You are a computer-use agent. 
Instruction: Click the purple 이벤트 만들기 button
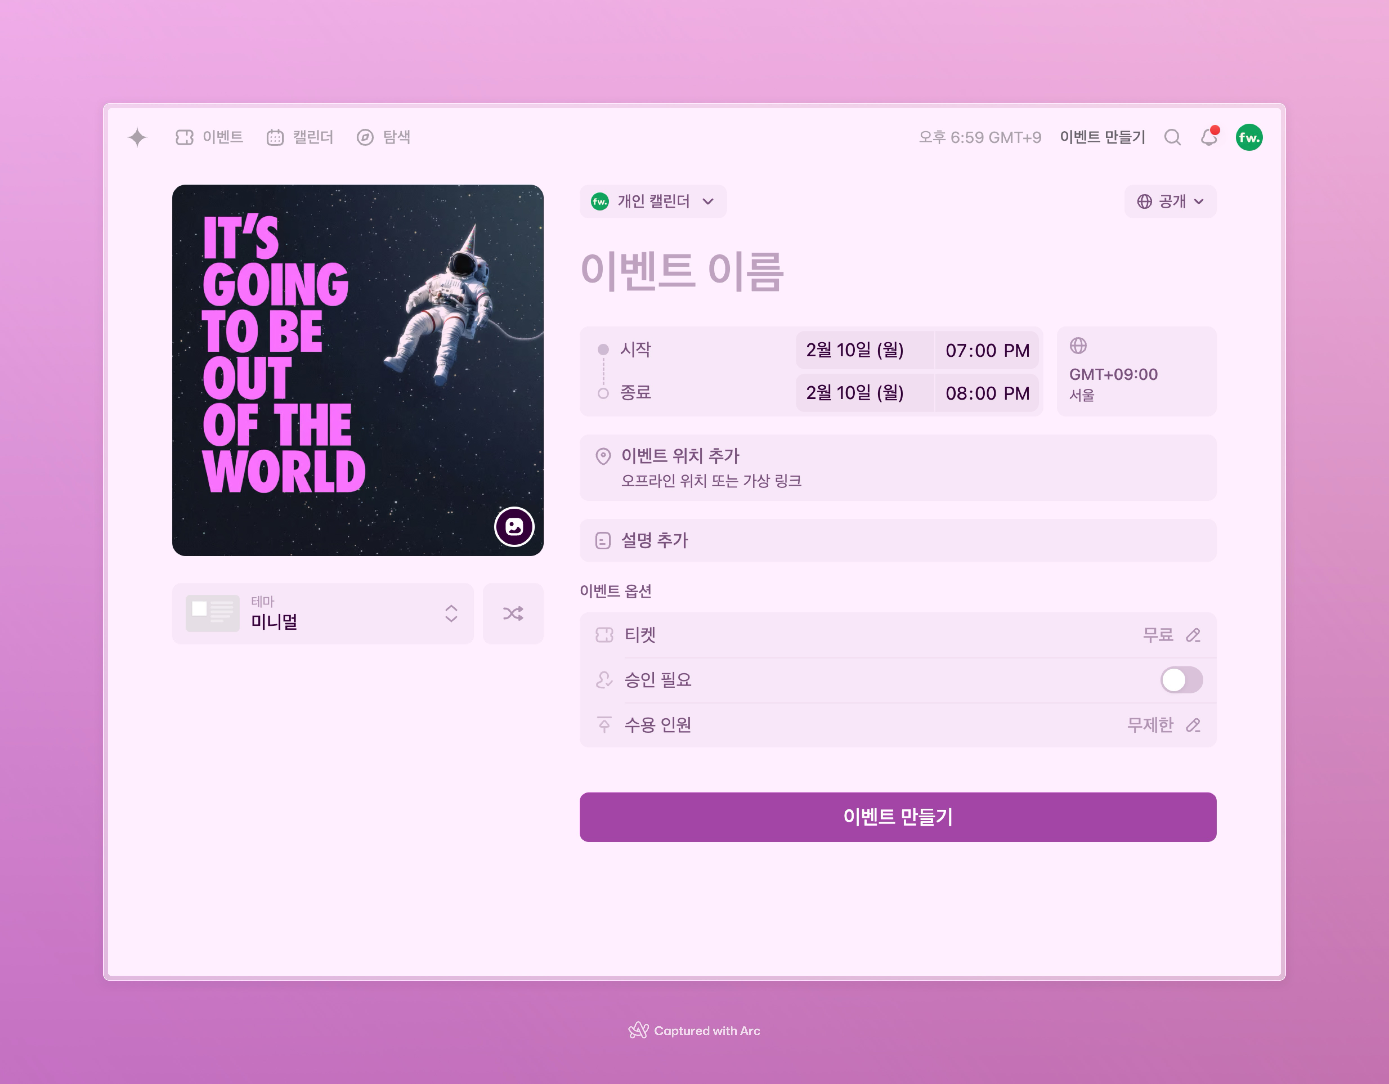click(x=897, y=817)
